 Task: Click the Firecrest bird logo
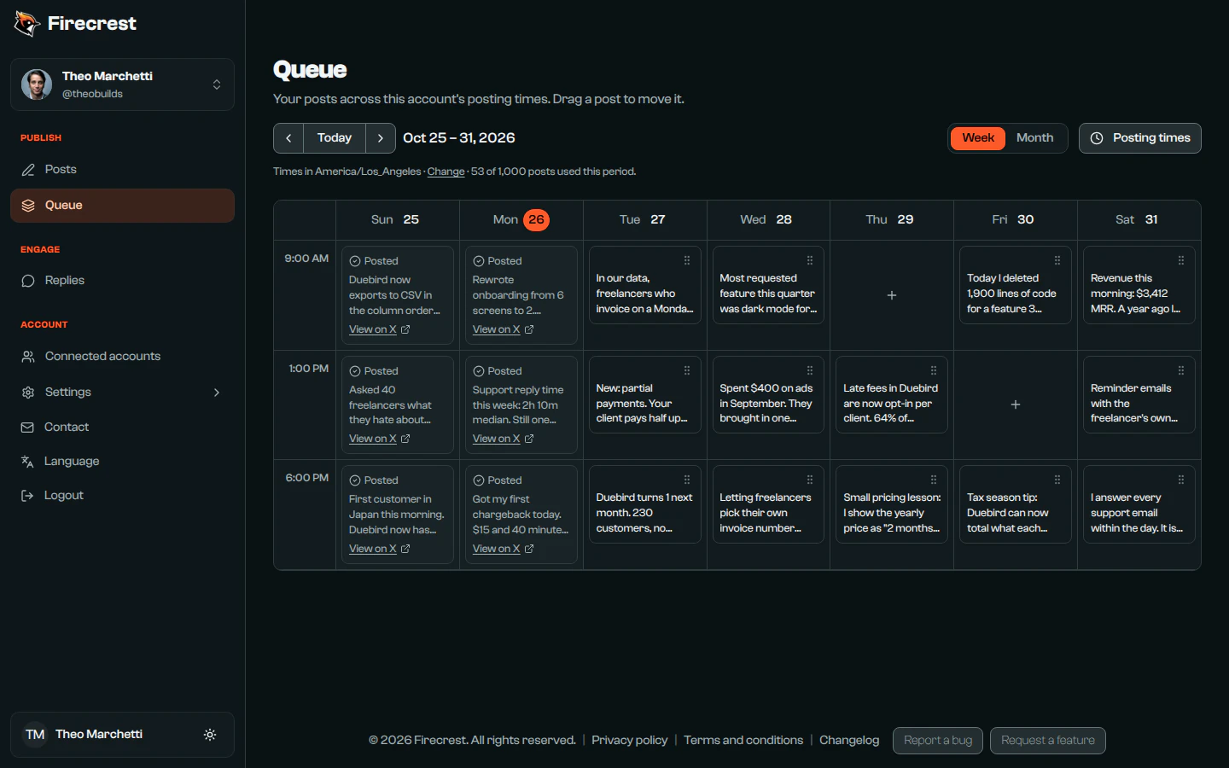(x=27, y=24)
